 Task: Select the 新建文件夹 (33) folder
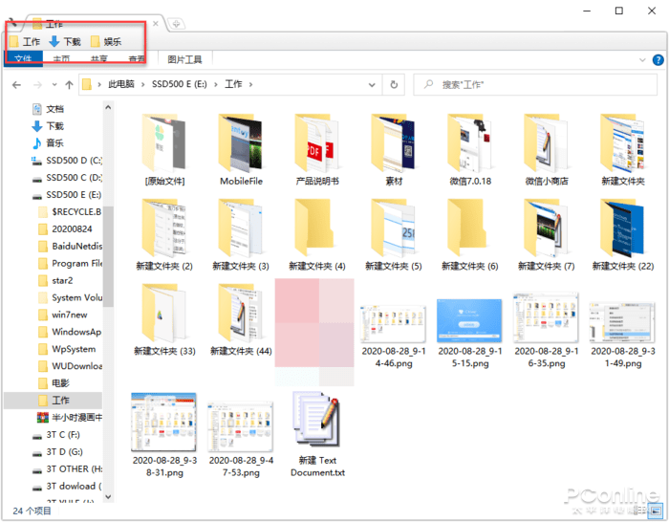[164, 319]
